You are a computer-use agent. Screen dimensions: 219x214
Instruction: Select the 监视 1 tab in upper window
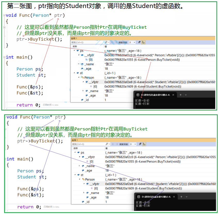coord(74,38)
